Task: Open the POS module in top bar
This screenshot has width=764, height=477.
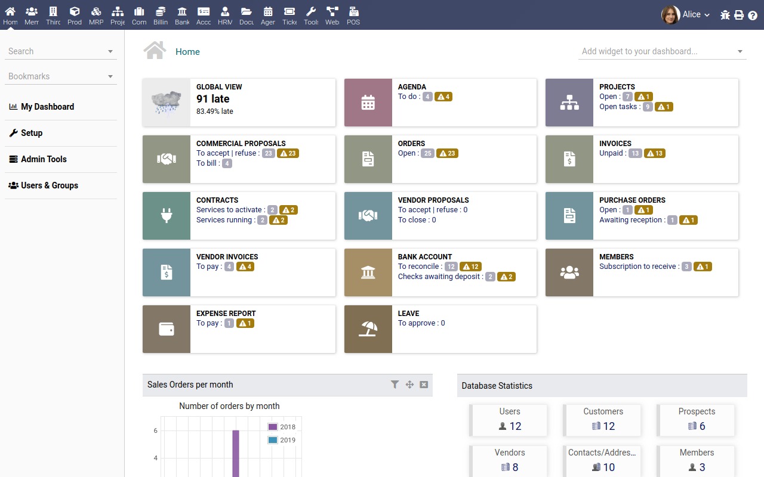Action: [353, 15]
